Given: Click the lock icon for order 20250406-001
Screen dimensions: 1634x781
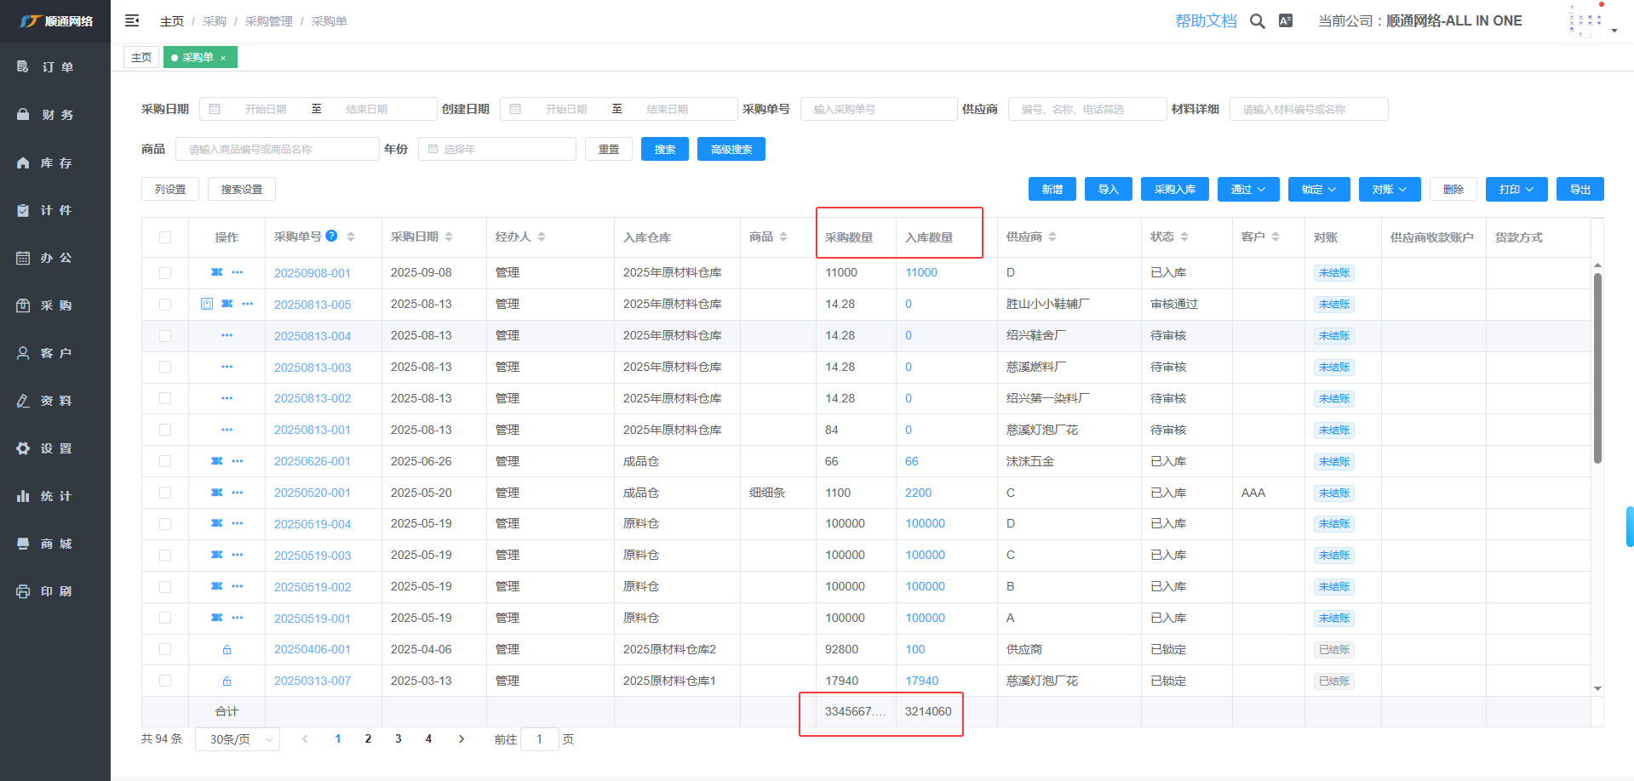Looking at the screenshot, I should (226, 650).
